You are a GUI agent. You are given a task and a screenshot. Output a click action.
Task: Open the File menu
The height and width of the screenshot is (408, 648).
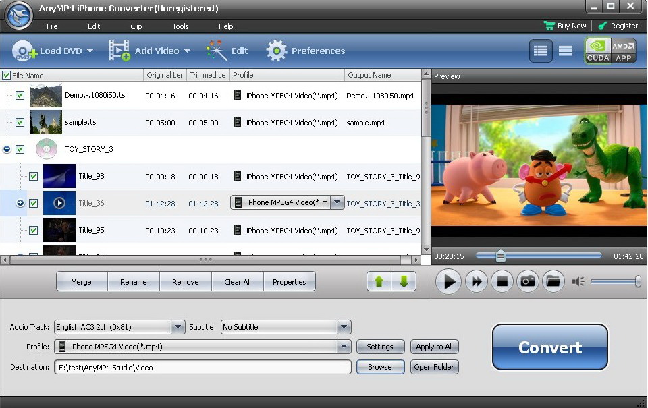(52, 26)
